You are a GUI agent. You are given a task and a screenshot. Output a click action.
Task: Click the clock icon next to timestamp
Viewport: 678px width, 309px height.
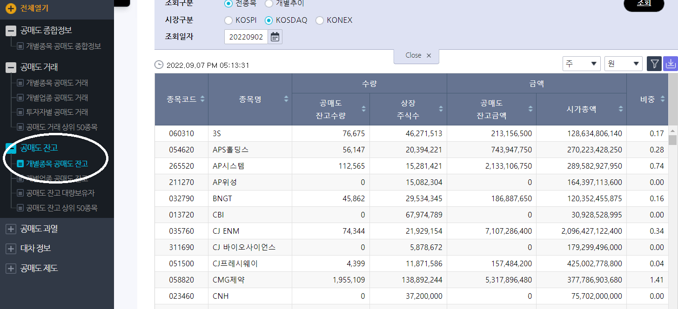tap(159, 65)
